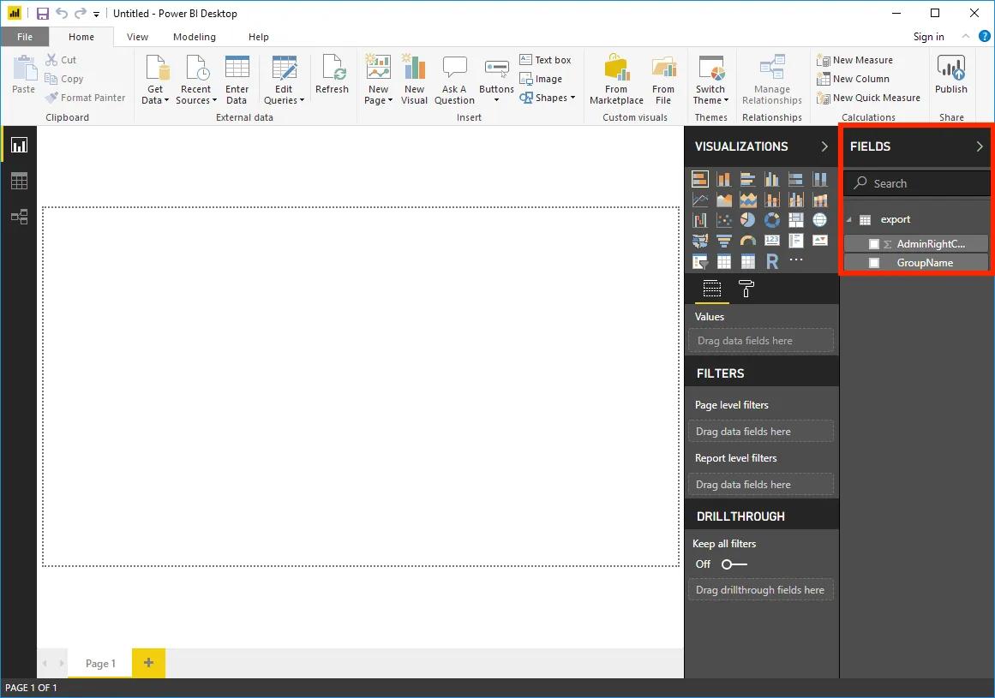The height and width of the screenshot is (698, 995).
Task: Select the Matrix visualization icon
Action: click(x=747, y=261)
